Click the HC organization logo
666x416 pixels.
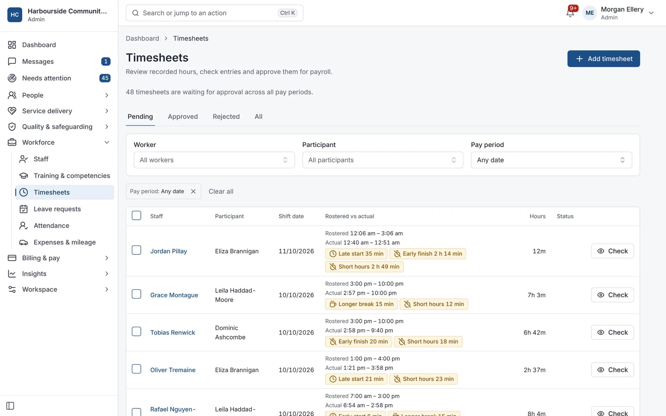pyautogui.click(x=15, y=15)
